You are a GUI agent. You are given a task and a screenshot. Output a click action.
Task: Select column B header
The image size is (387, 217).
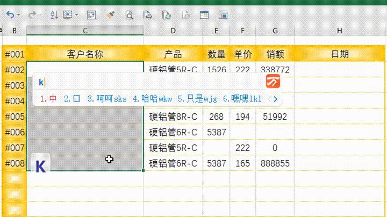tap(15, 31)
